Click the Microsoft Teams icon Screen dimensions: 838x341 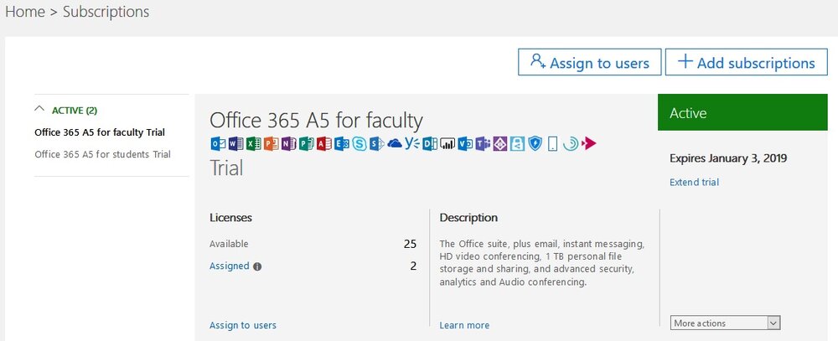(483, 144)
